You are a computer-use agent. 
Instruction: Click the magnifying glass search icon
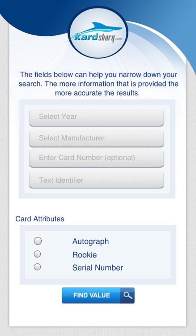click(128, 295)
